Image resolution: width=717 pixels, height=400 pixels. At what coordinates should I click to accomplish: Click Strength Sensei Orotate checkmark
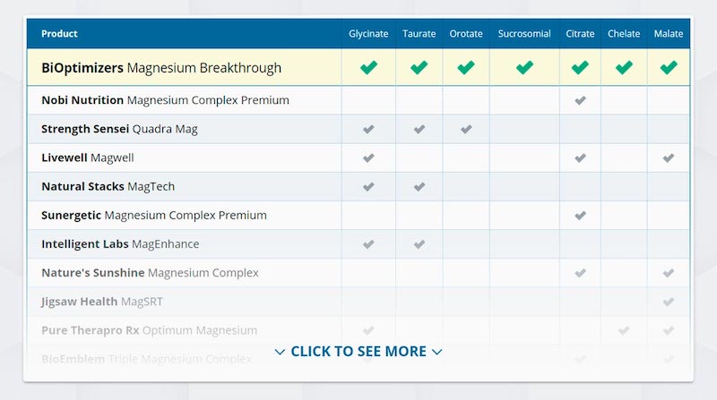pyautogui.click(x=466, y=129)
